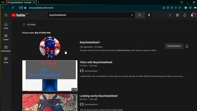Open the YouTube apps grid
Viewport: 197px width, 111px height.
[177, 15]
